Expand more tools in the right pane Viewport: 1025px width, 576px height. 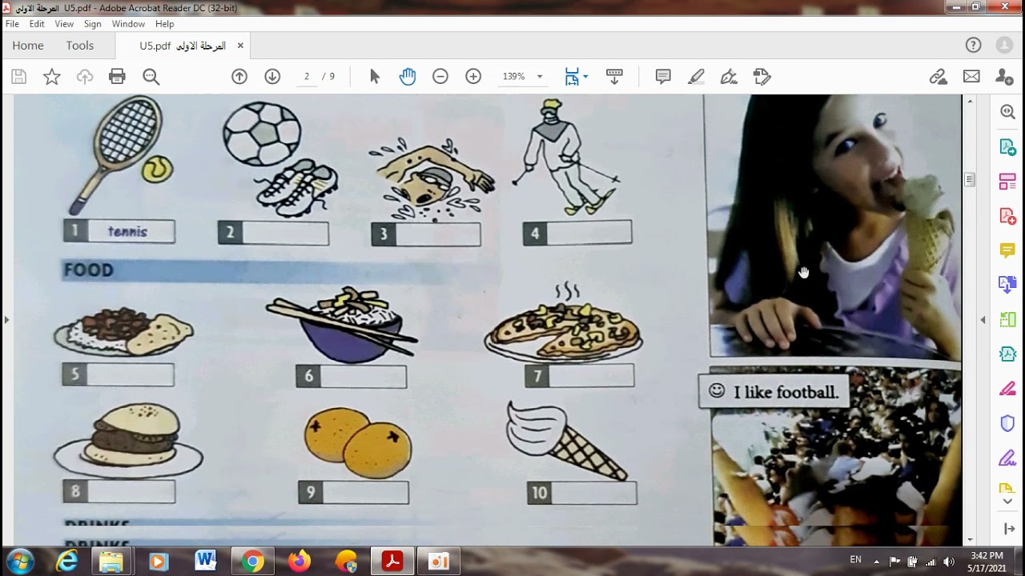click(x=1008, y=502)
